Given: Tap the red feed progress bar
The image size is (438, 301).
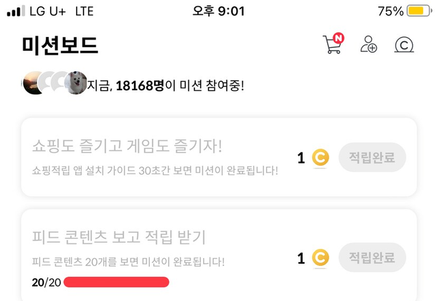Looking at the screenshot, I should pos(117,282).
